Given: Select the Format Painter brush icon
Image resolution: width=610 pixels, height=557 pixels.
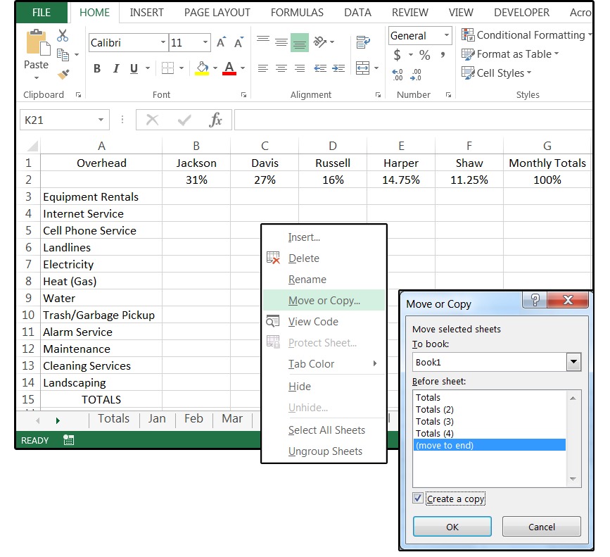Looking at the screenshot, I should point(63,74).
